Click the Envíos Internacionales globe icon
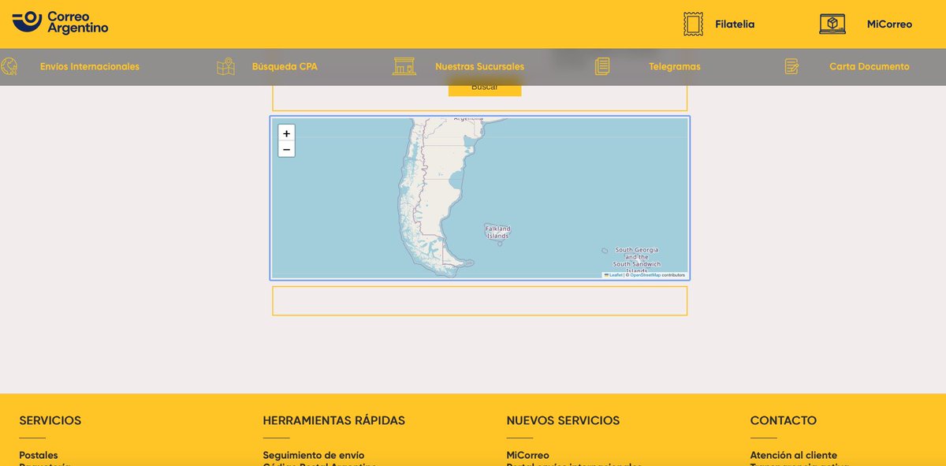Image resolution: width=946 pixels, height=466 pixels. (9, 66)
